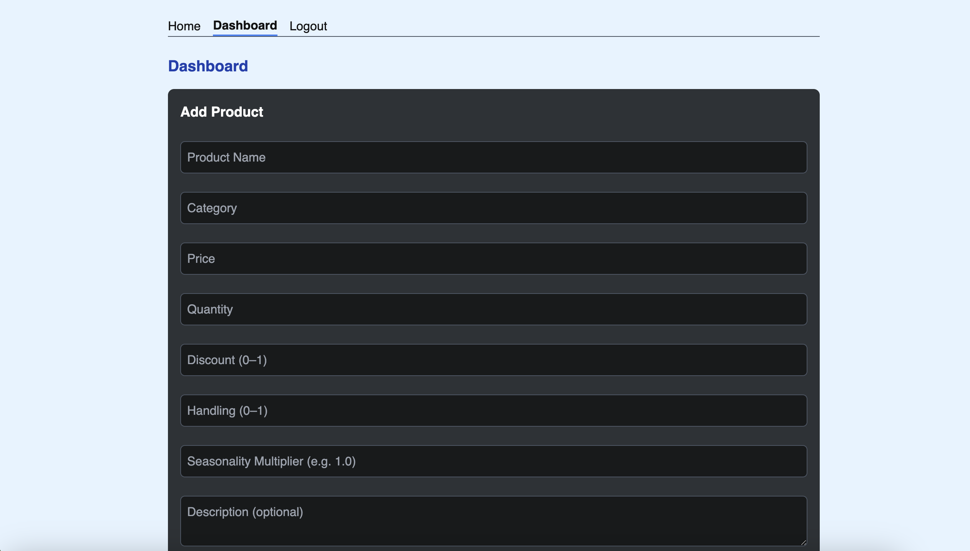The height and width of the screenshot is (551, 970).
Task: Click the Seasonality Multiplier placeholder example text
Action: pos(331,461)
